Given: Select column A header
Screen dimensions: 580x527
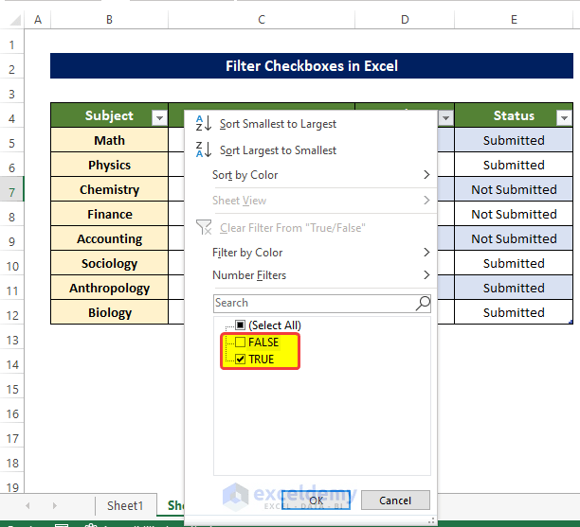Looking at the screenshot, I should coord(38,20).
